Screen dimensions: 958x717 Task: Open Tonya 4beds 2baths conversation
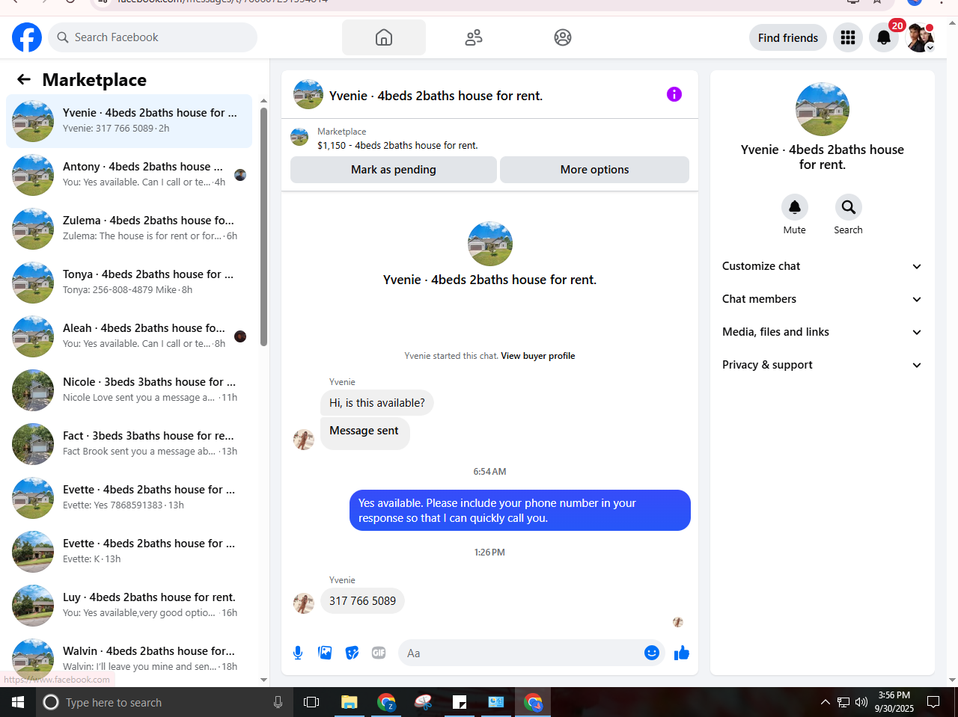pos(129,283)
